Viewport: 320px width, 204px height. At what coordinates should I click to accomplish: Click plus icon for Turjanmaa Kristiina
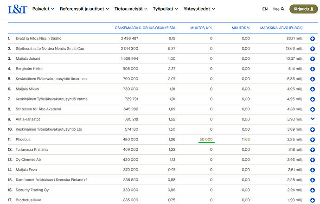(313, 150)
